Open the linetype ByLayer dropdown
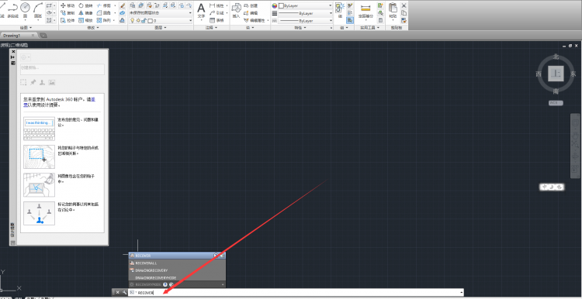The width and height of the screenshot is (582, 299). 305,21
